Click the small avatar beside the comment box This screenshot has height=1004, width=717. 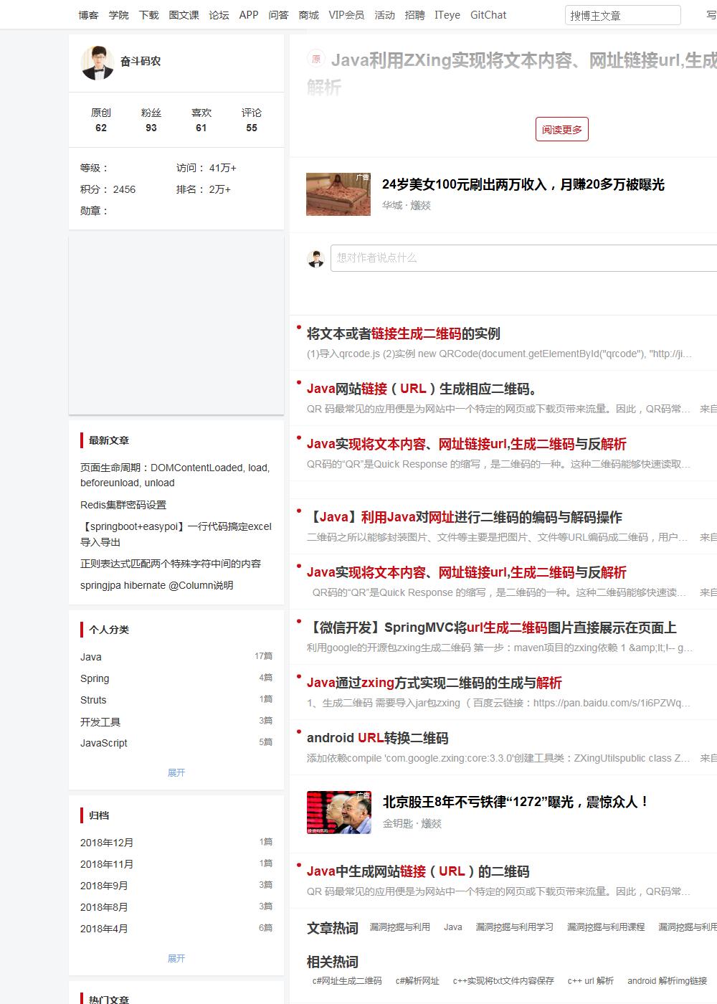(x=315, y=257)
